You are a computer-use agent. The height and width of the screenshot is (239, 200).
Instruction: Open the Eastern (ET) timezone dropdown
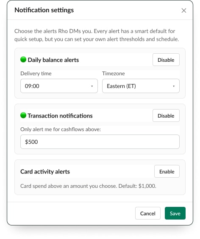pos(141,86)
